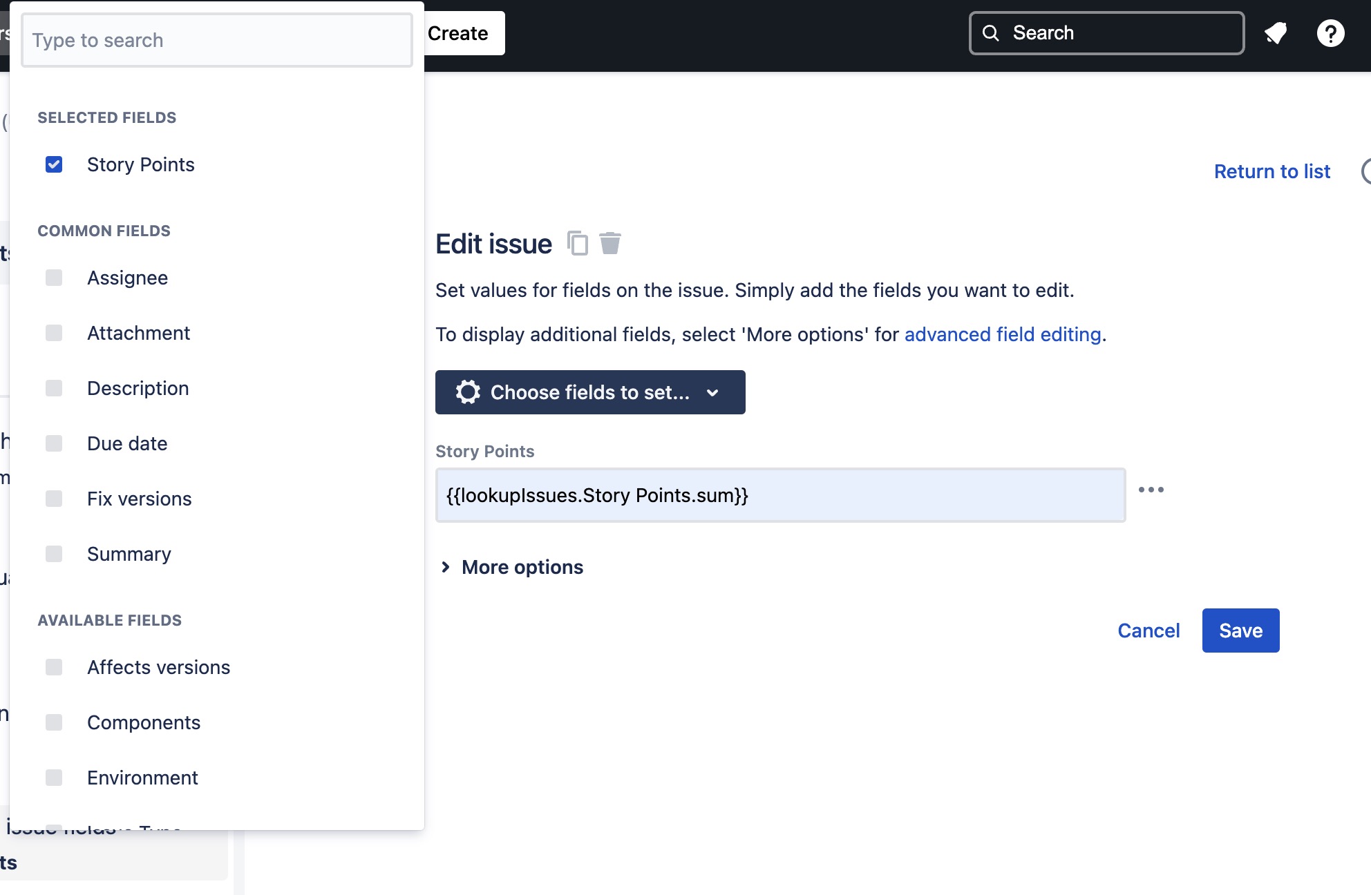Enable the Summary field checkbox
The height and width of the screenshot is (895, 1371).
[x=53, y=553]
